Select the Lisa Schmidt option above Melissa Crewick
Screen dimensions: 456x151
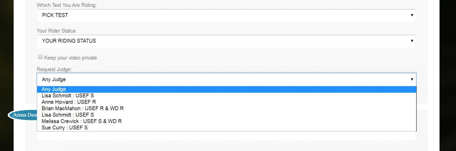click(x=68, y=115)
